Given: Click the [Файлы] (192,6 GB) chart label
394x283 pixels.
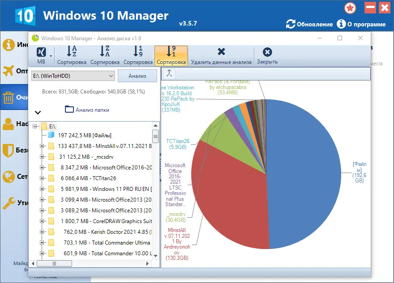Looking at the screenshot, I should pyautogui.click(x=360, y=172).
